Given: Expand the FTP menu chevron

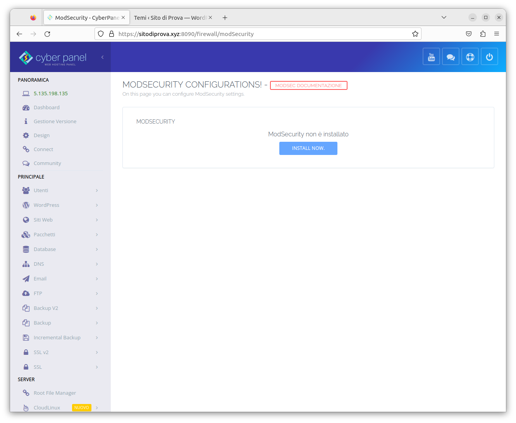Looking at the screenshot, I should pos(97,293).
